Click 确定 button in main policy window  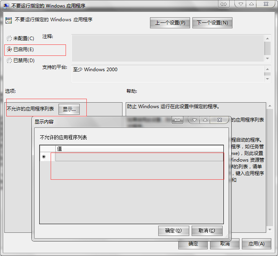(x=193, y=244)
